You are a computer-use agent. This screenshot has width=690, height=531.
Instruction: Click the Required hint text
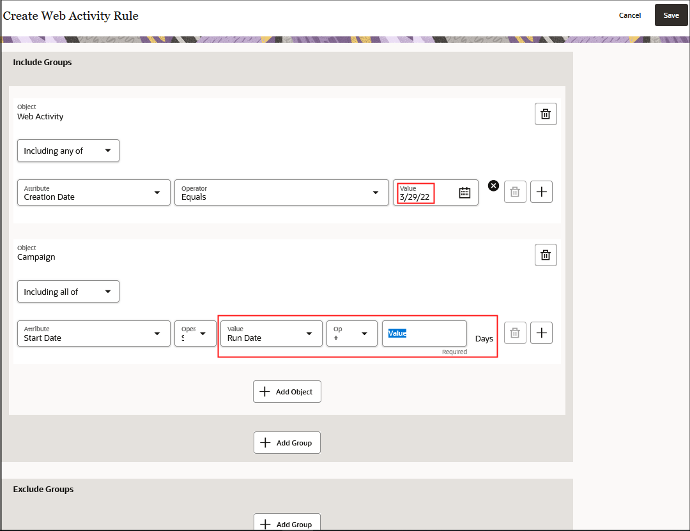pos(455,352)
